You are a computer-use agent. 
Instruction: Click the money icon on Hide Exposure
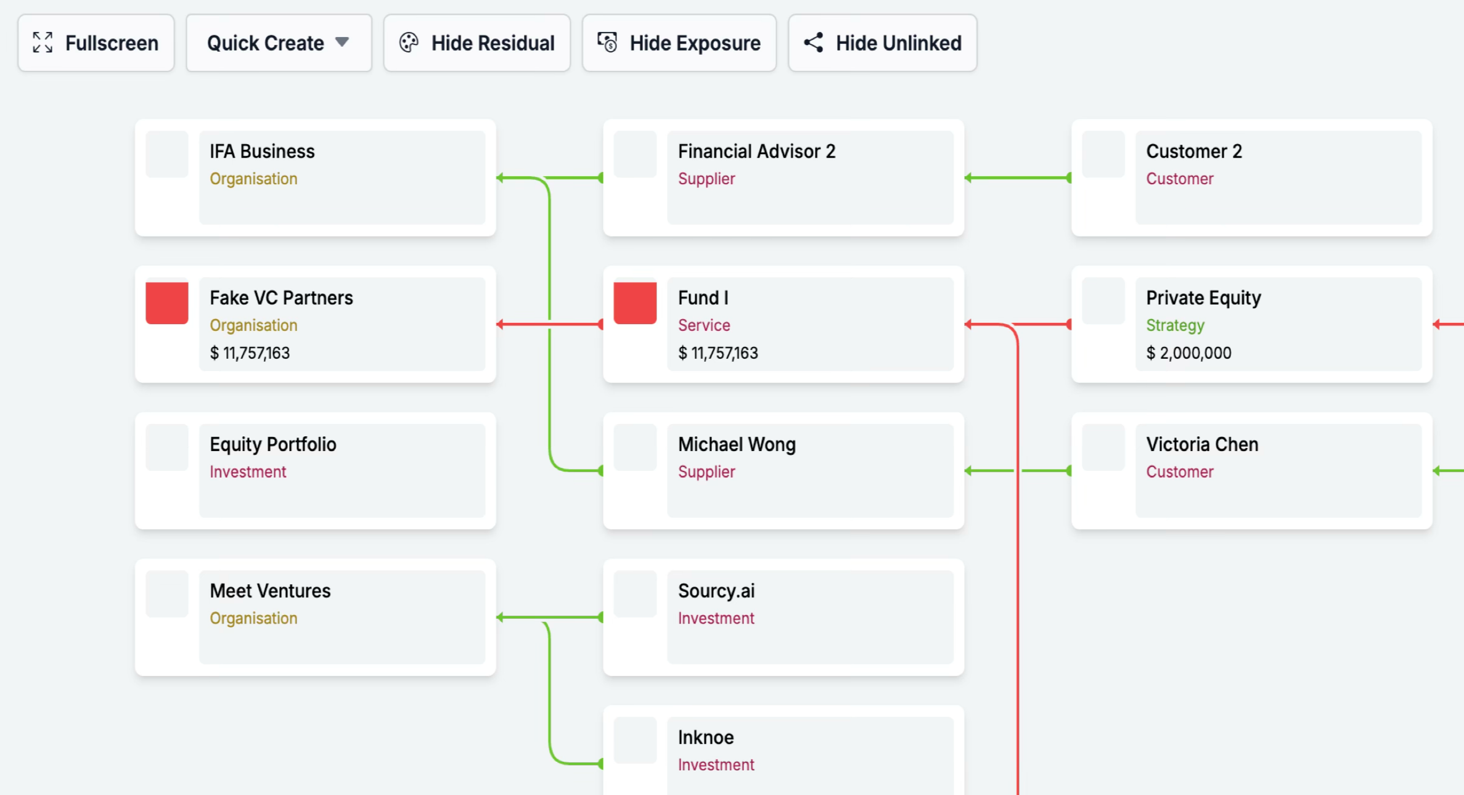tap(607, 43)
